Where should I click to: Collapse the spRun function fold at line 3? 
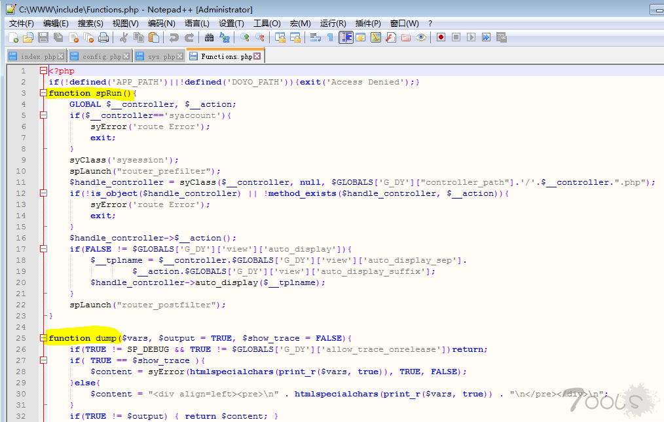click(43, 93)
